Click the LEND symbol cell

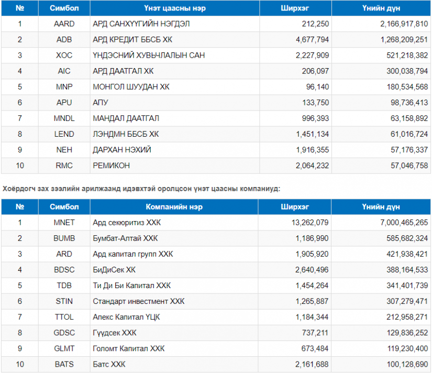click(64, 134)
